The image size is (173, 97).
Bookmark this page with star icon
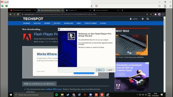[x=151, y=14]
